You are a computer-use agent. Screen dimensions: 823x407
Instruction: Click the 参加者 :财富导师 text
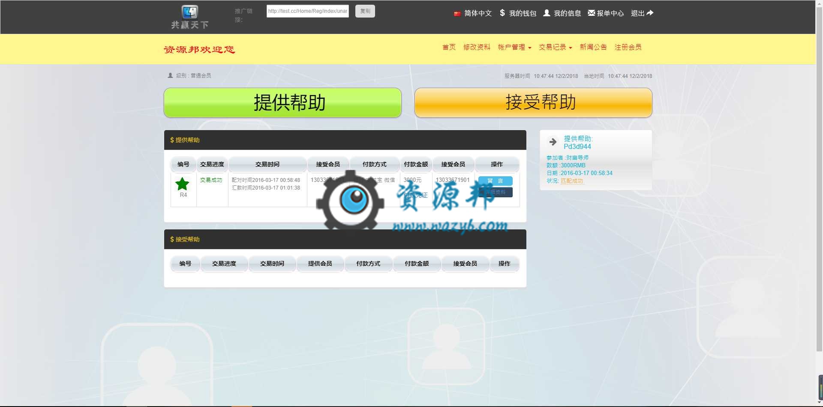click(x=568, y=158)
